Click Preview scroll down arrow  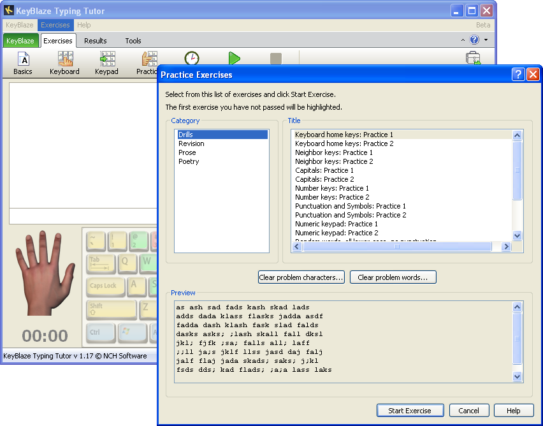tap(517, 376)
